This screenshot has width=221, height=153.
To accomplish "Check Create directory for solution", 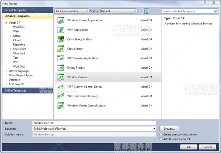I will (161, 134).
